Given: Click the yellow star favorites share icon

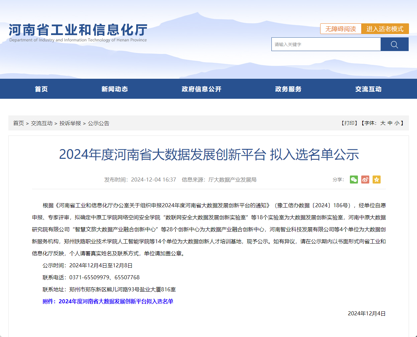Looking at the screenshot, I should [x=377, y=180].
